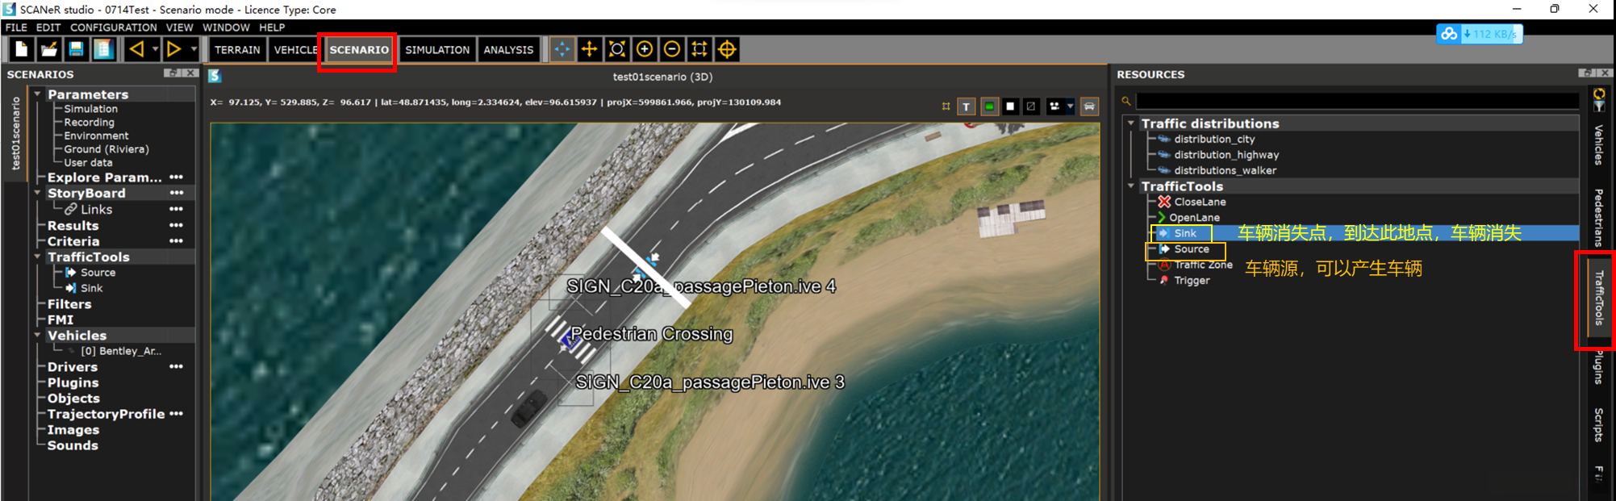Refresh resources with the orange circular arrows

pyautogui.click(x=1599, y=94)
